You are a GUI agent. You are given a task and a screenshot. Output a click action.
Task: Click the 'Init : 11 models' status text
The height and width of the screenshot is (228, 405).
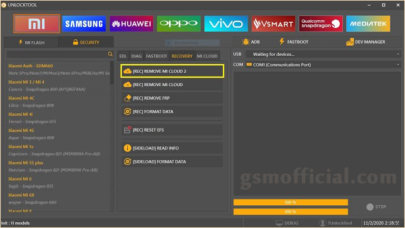coord(15,223)
